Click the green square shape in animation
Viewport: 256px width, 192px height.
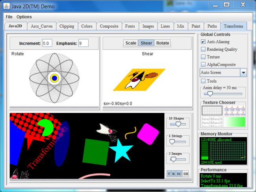(96, 152)
